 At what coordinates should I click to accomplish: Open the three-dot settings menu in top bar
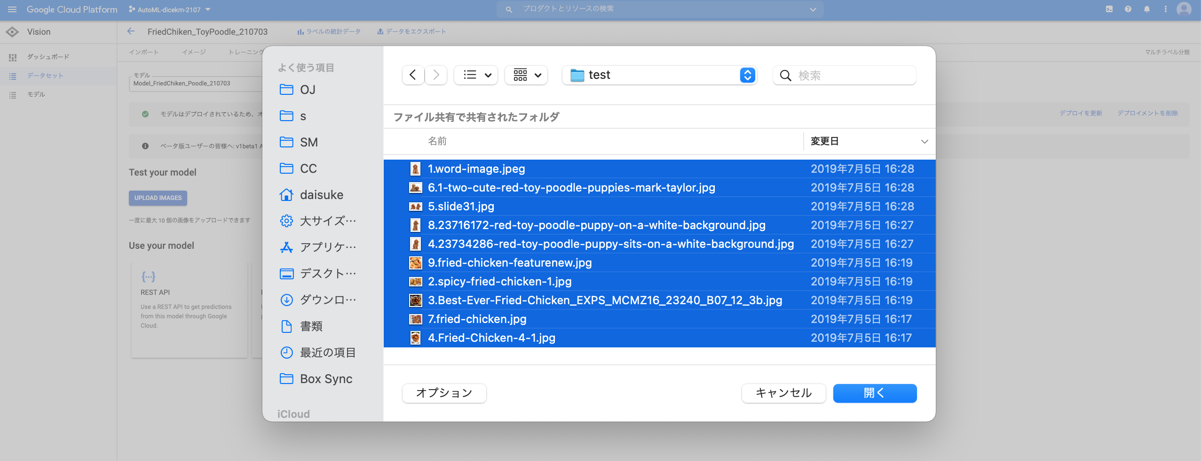1166,9
